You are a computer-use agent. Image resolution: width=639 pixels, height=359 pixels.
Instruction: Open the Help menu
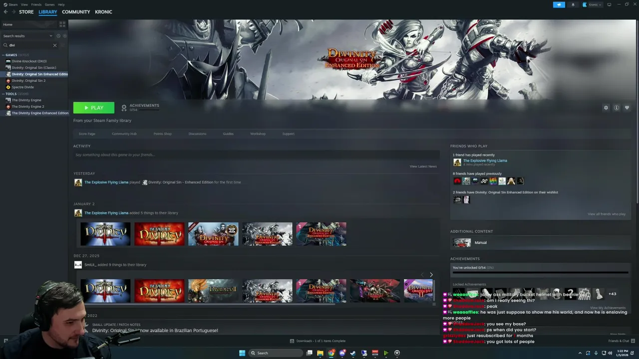(61, 4)
